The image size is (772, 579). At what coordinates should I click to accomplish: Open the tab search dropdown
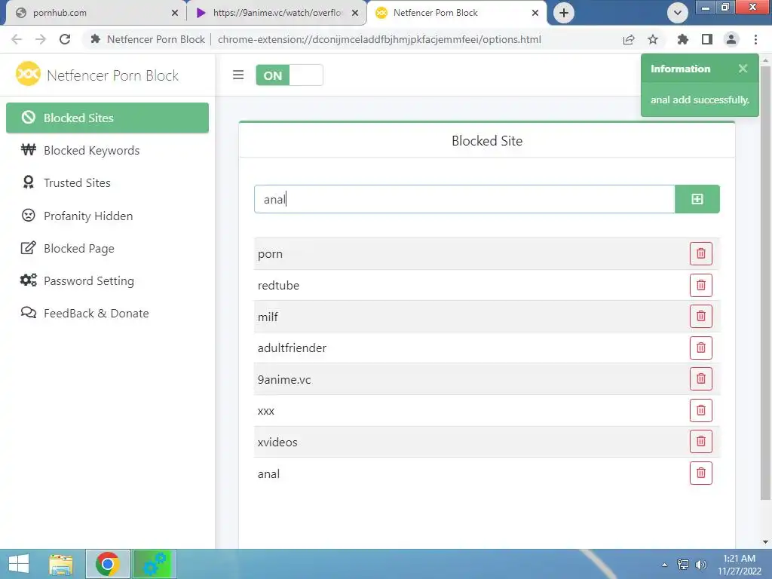tap(678, 13)
